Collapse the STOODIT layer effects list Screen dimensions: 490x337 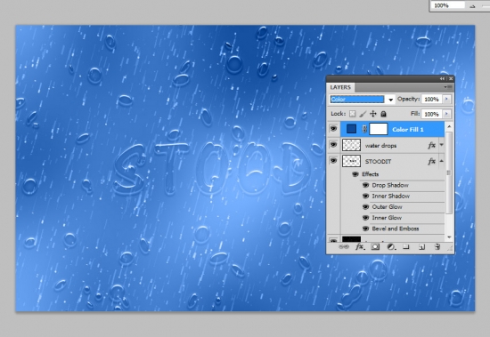[442, 161]
